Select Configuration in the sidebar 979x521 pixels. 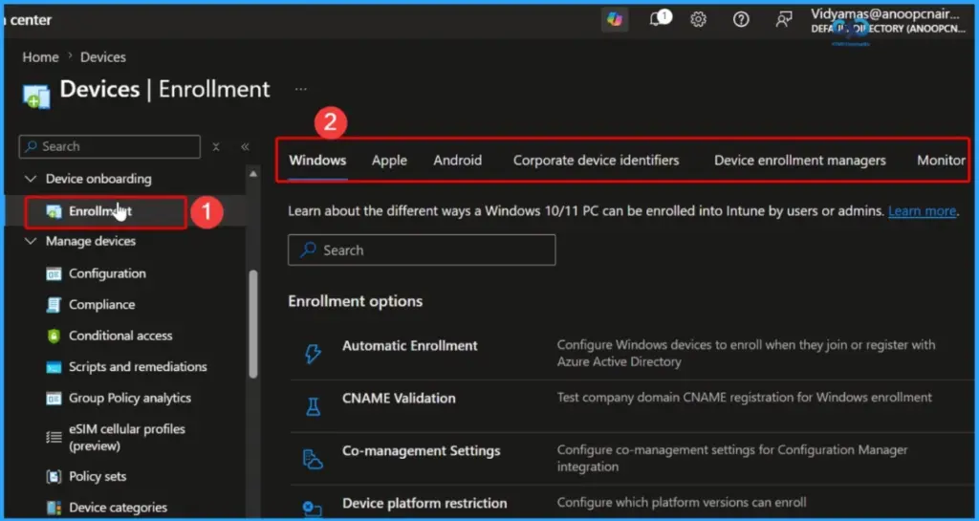(107, 274)
